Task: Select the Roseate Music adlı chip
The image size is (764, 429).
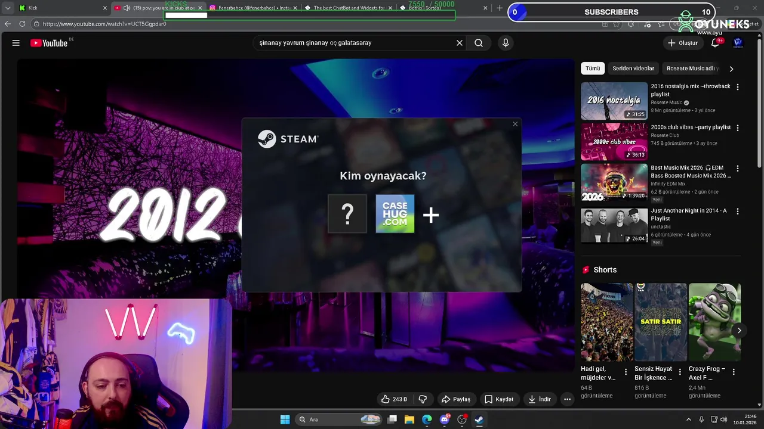Action: [692, 69]
